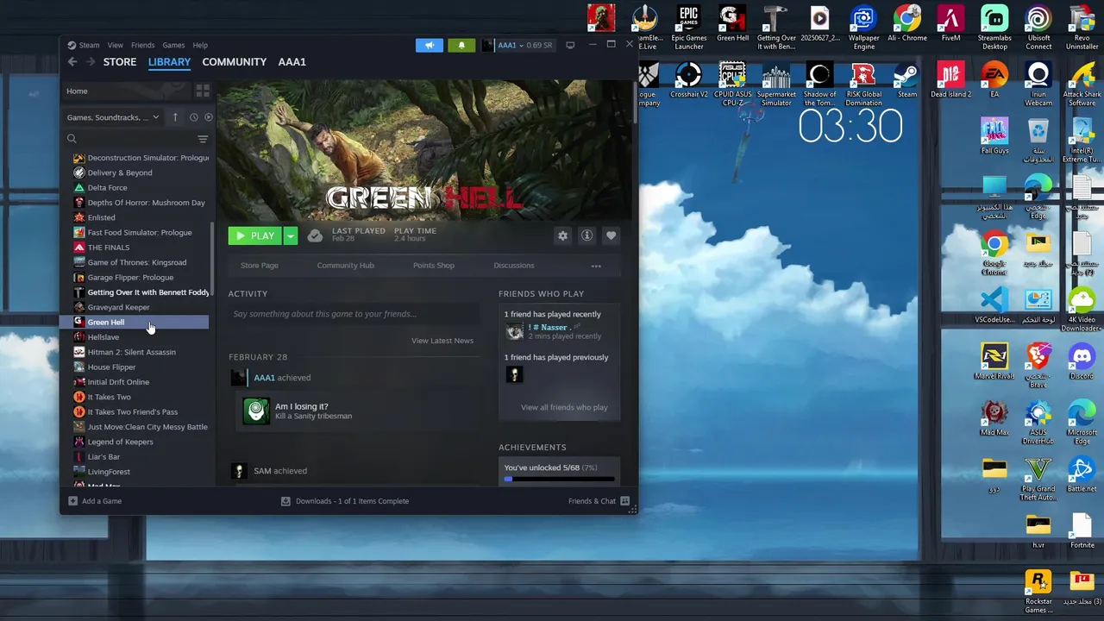
Task: Open the Games menu
Action: pyautogui.click(x=173, y=45)
